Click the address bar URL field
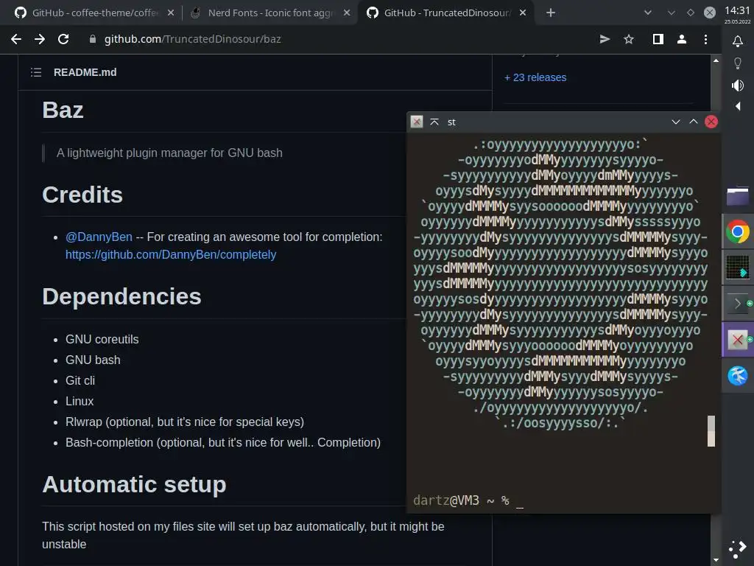 point(337,40)
